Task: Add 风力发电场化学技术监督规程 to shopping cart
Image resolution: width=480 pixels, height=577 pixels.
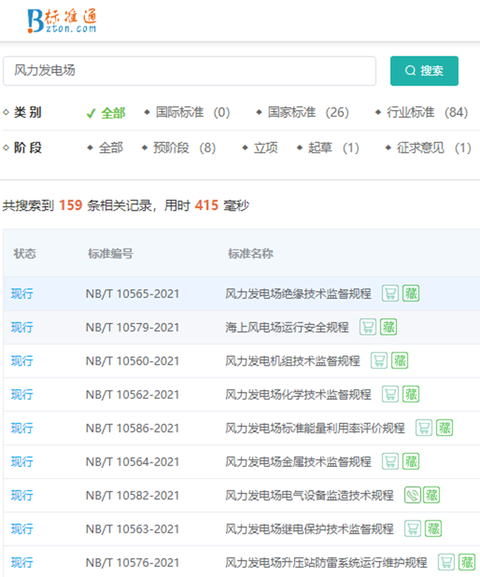Action: (x=390, y=394)
